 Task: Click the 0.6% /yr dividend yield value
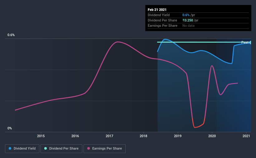(189, 15)
